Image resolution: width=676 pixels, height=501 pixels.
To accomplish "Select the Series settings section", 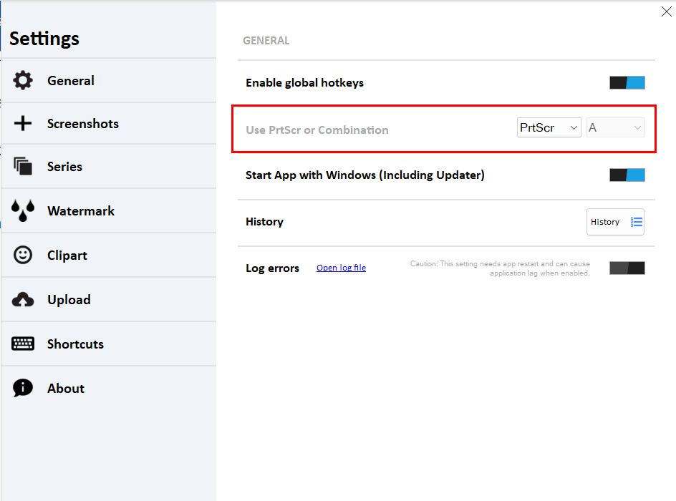I will pyautogui.click(x=109, y=166).
